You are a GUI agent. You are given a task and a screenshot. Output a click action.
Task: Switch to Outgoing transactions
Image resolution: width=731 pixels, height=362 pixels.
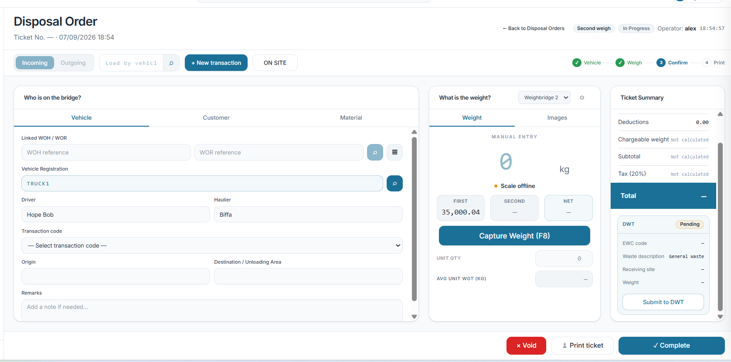tap(73, 63)
